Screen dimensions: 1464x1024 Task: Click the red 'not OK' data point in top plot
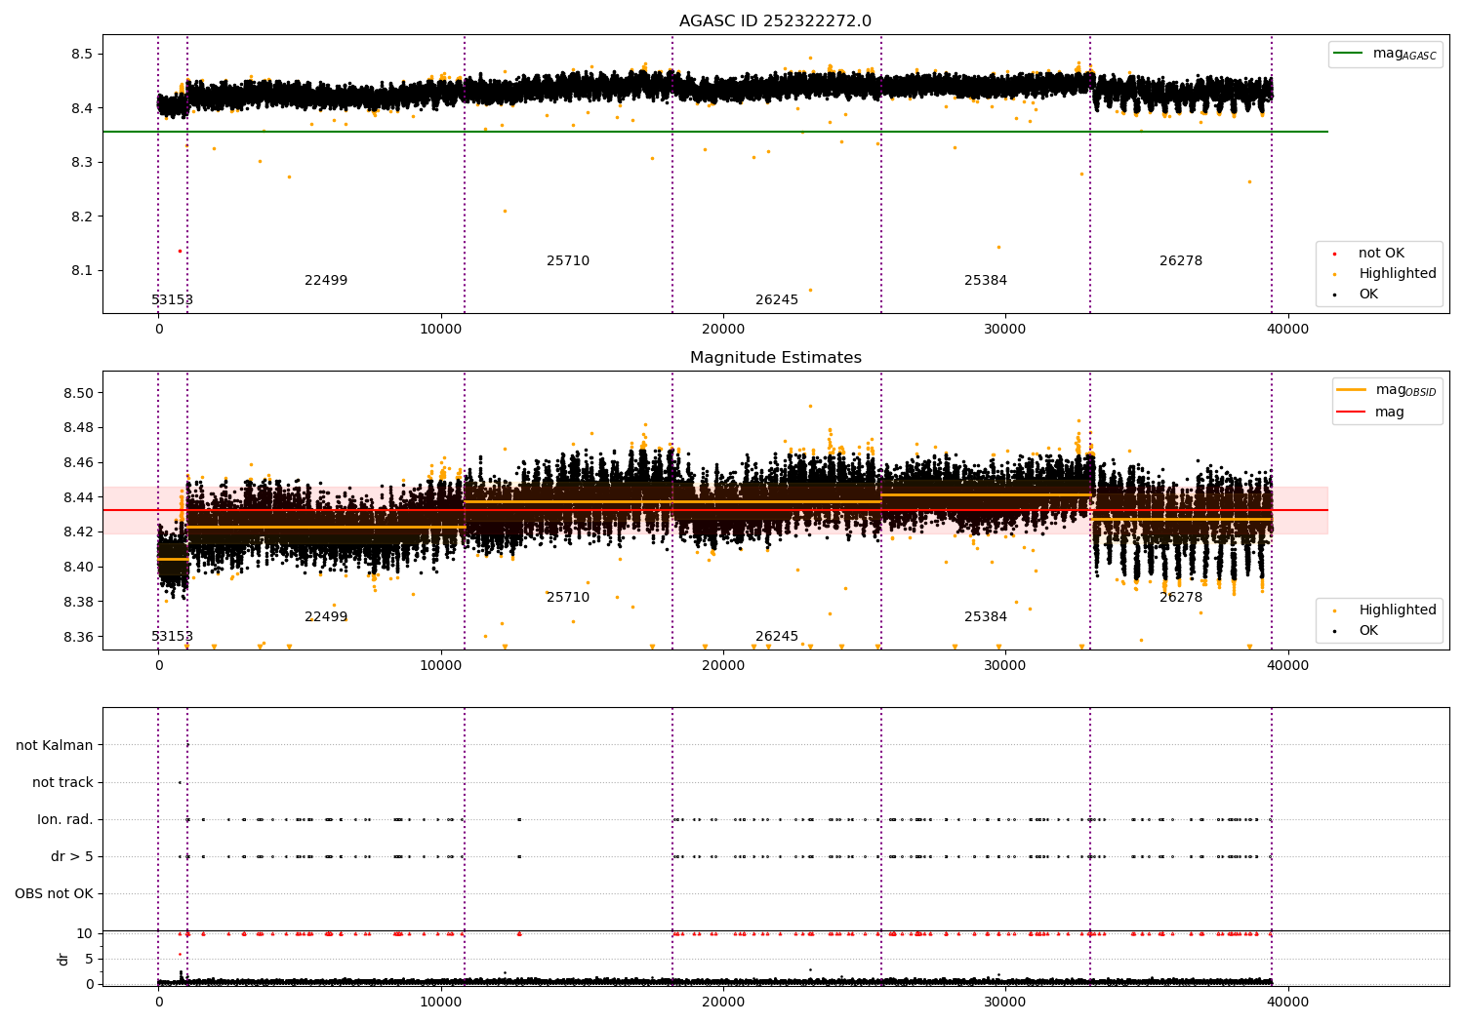coord(180,251)
